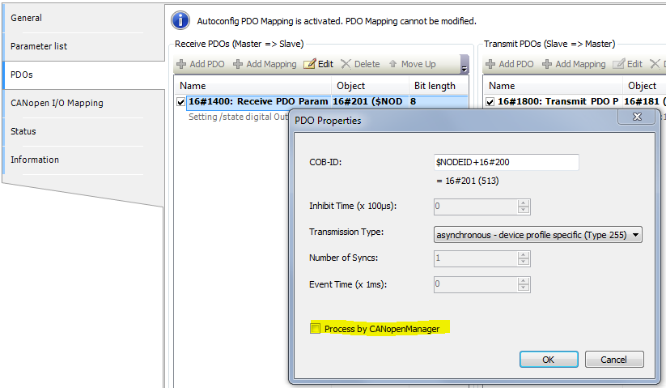The image size is (666, 388).
Task: Close the PDO Properties dialog
Action: pyautogui.click(x=637, y=117)
